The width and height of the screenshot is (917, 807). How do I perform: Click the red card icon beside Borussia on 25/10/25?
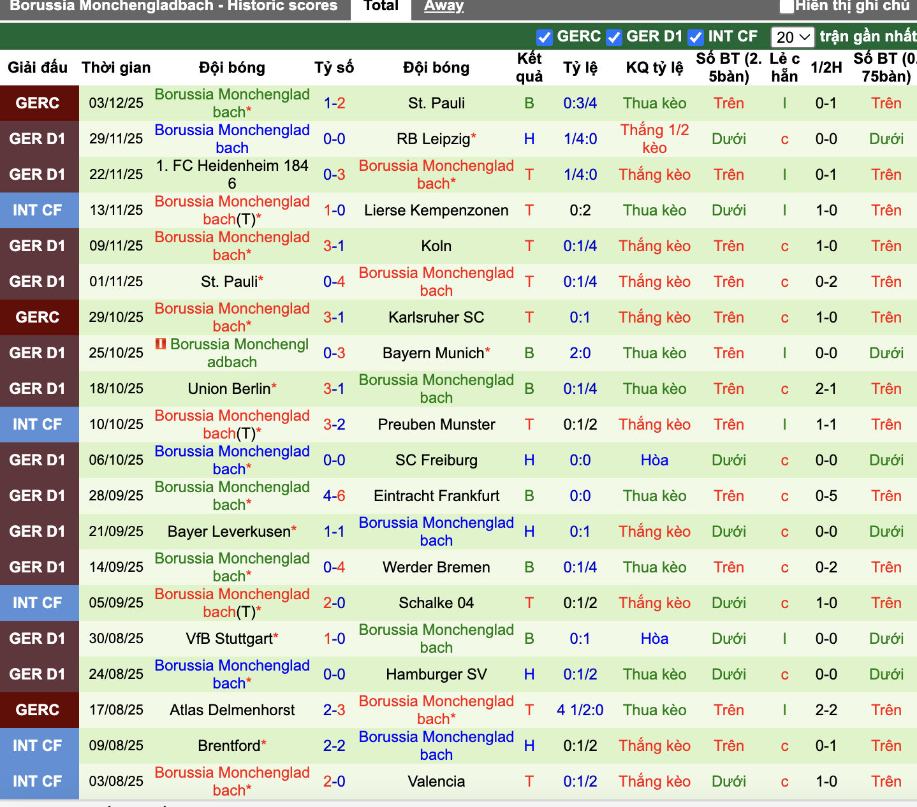pos(161,344)
